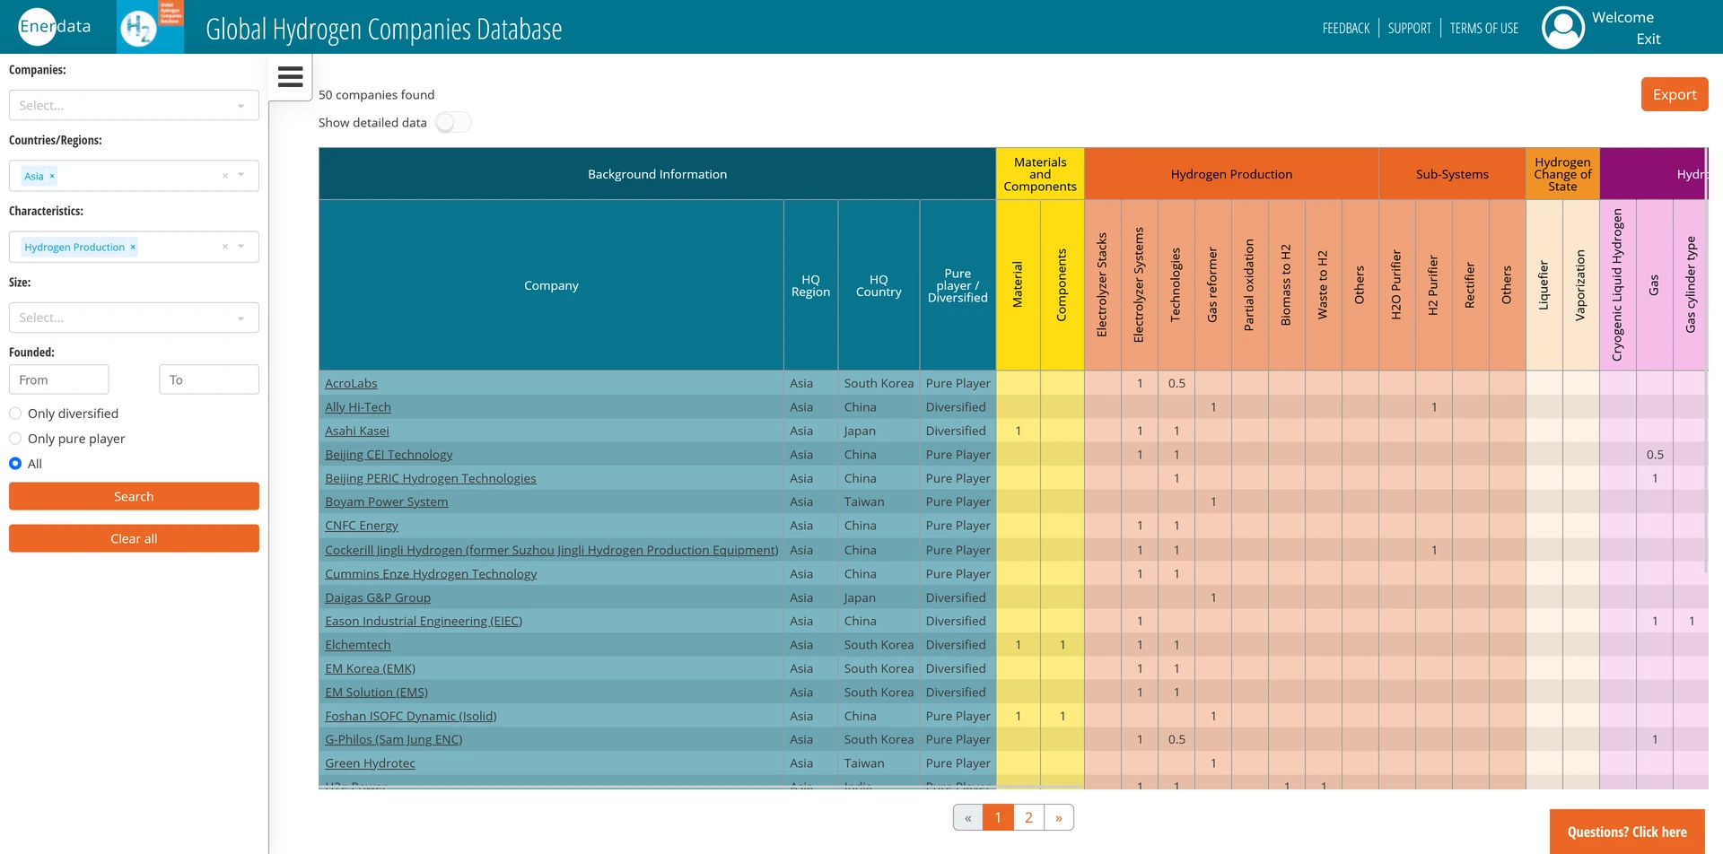
Task: Open the CNFC Energy link
Action: tap(362, 526)
